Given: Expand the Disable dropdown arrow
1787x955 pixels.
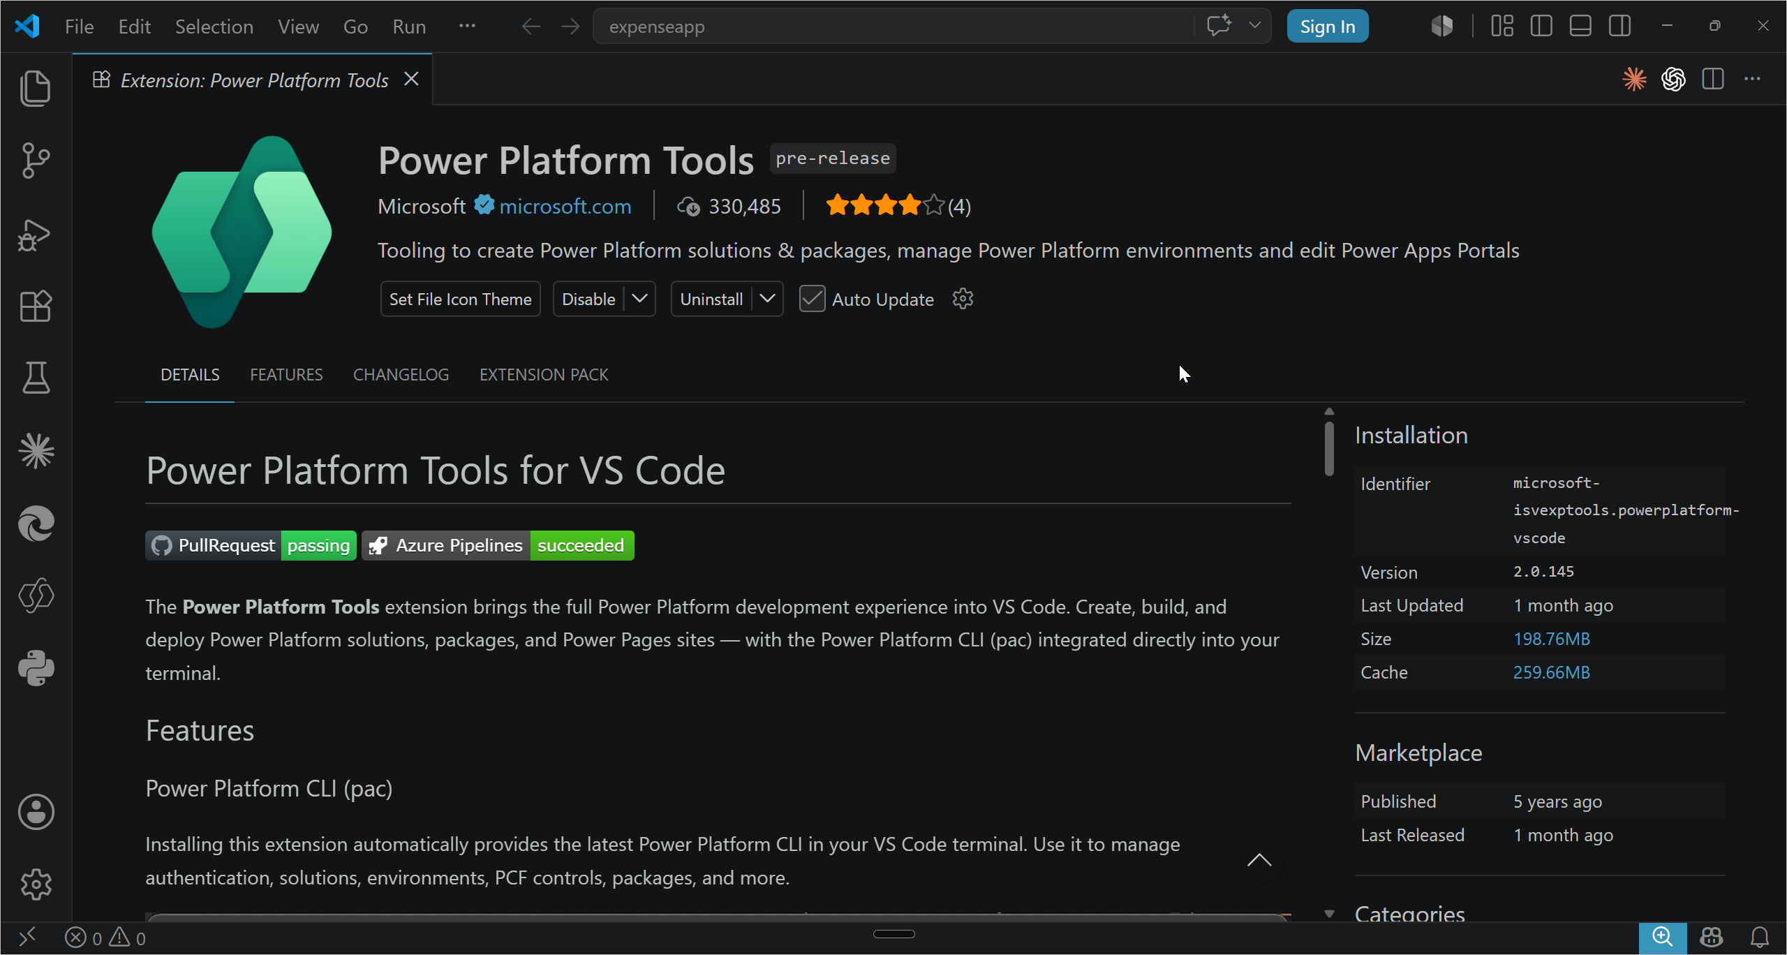Looking at the screenshot, I should [639, 299].
